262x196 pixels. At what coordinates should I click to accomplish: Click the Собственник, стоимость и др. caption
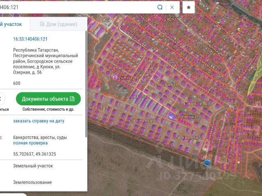point(48,109)
